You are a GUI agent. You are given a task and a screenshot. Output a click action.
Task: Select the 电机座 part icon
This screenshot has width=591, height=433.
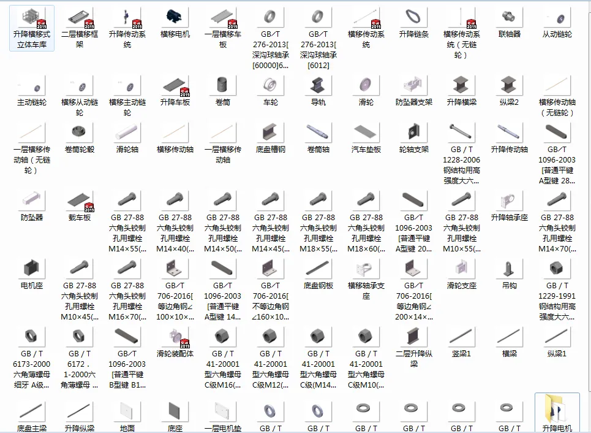[32, 269]
